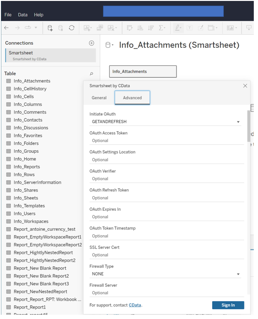
Task: Click the OAuth Token Timestamp field
Action: [x=167, y=236]
